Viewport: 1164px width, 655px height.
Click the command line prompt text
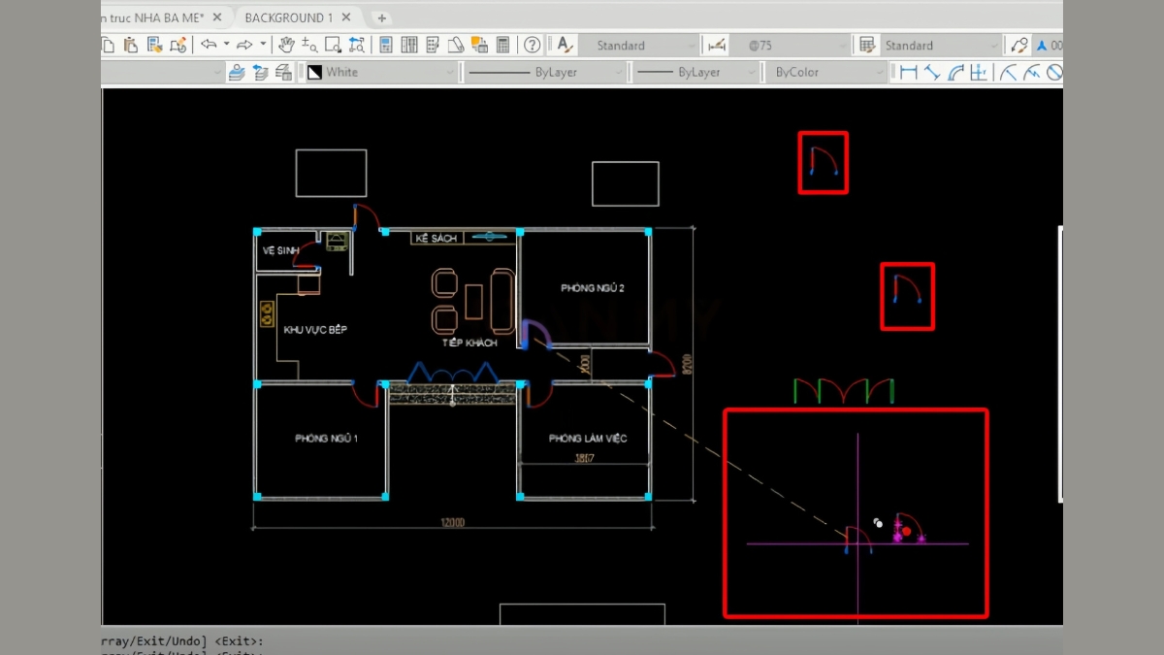point(181,641)
